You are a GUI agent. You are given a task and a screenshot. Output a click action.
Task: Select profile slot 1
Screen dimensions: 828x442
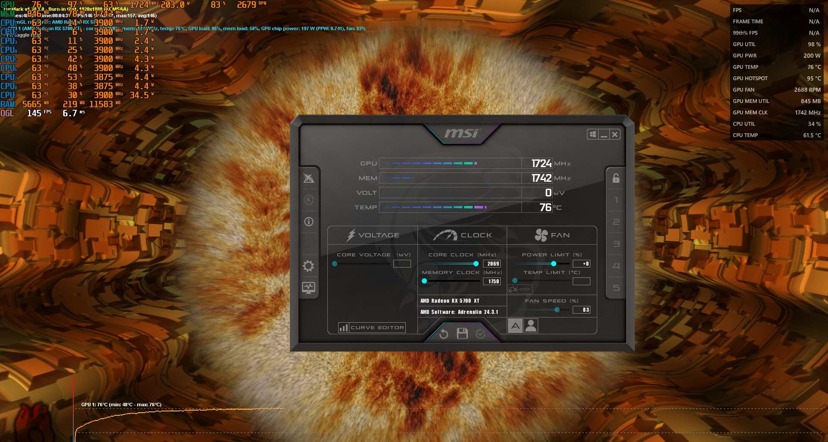616,200
